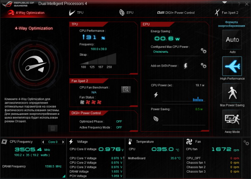Switch to the EPU tab
Viewport: 251px width, 179px height.
[x=126, y=13]
